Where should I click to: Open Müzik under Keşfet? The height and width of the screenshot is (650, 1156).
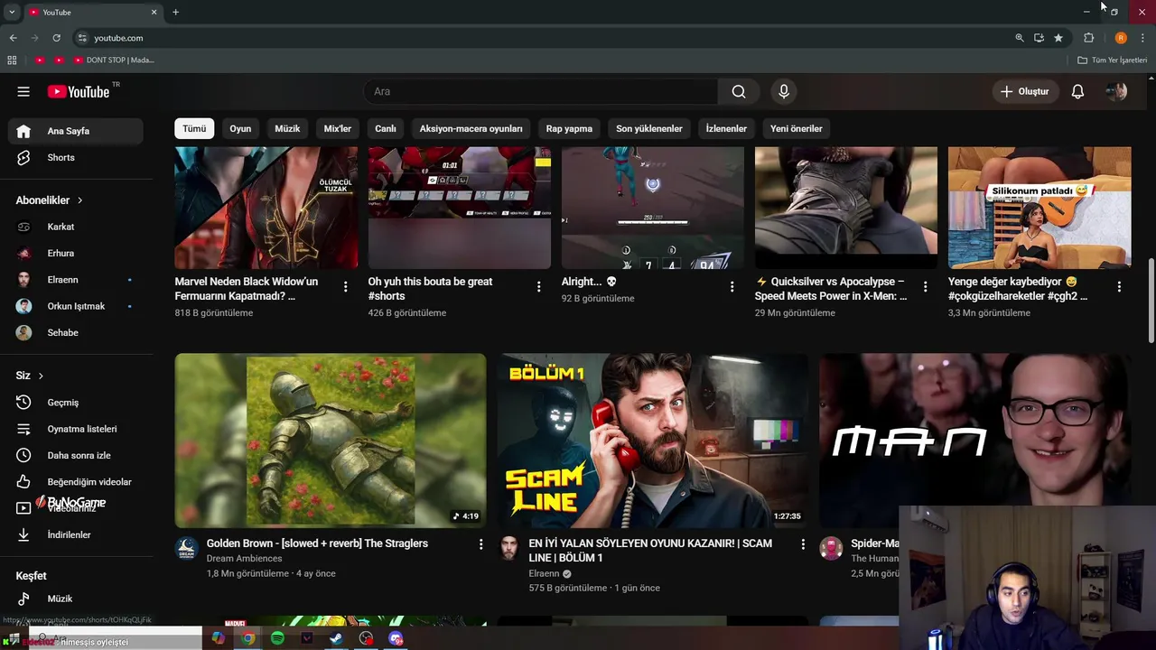tap(76, 599)
